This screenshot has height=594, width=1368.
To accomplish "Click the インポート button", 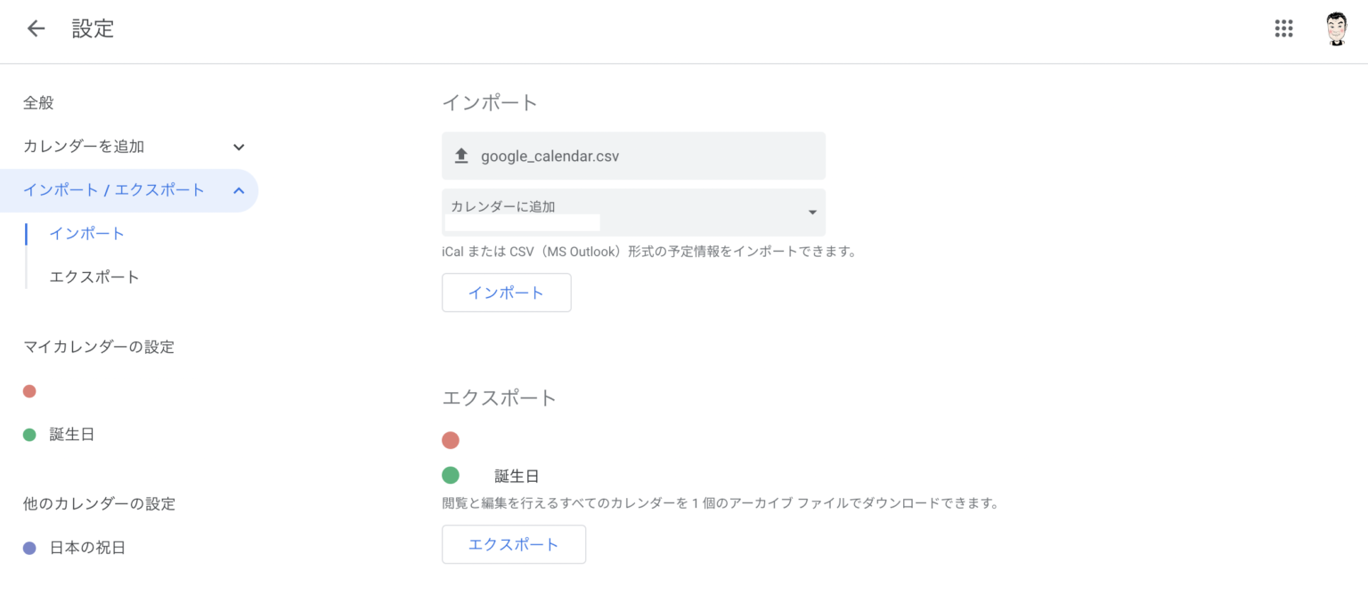I will [x=506, y=293].
